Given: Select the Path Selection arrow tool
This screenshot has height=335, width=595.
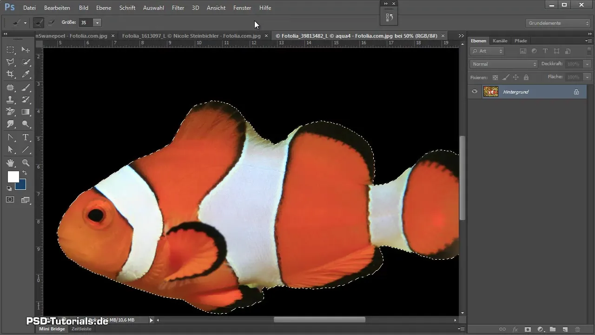Looking at the screenshot, I should click(x=10, y=149).
